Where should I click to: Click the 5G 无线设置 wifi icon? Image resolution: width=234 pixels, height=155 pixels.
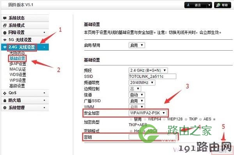point(5,40)
